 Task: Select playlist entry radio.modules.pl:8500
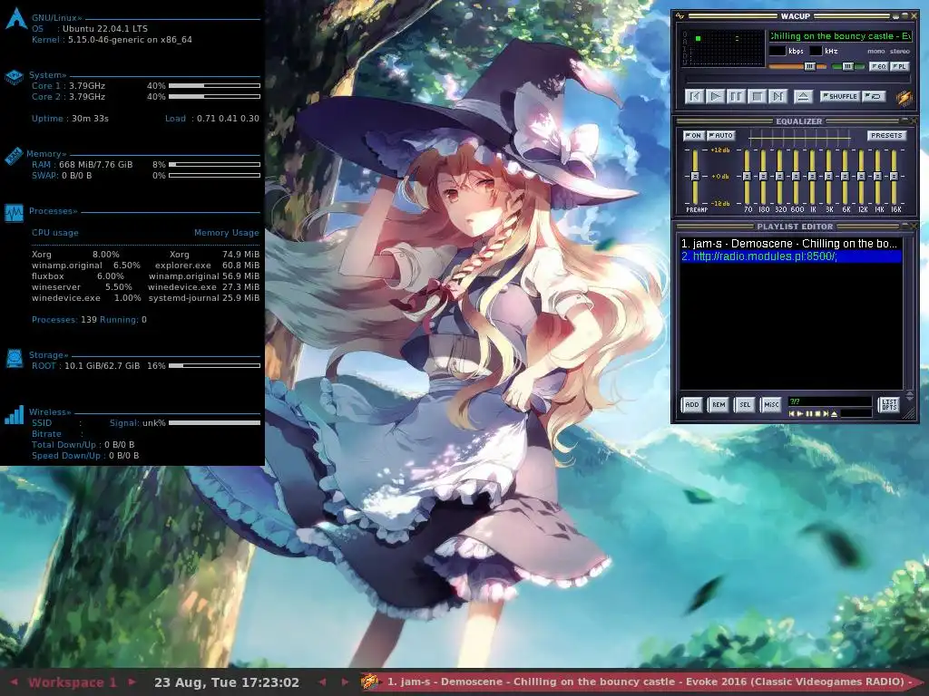tap(791, 256)
